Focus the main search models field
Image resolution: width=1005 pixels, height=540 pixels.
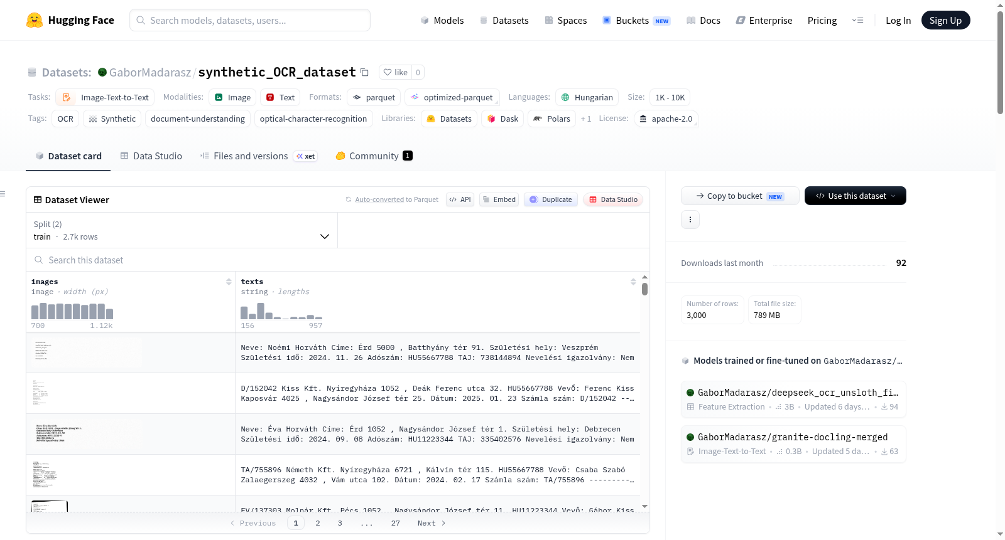coord(250,20)
